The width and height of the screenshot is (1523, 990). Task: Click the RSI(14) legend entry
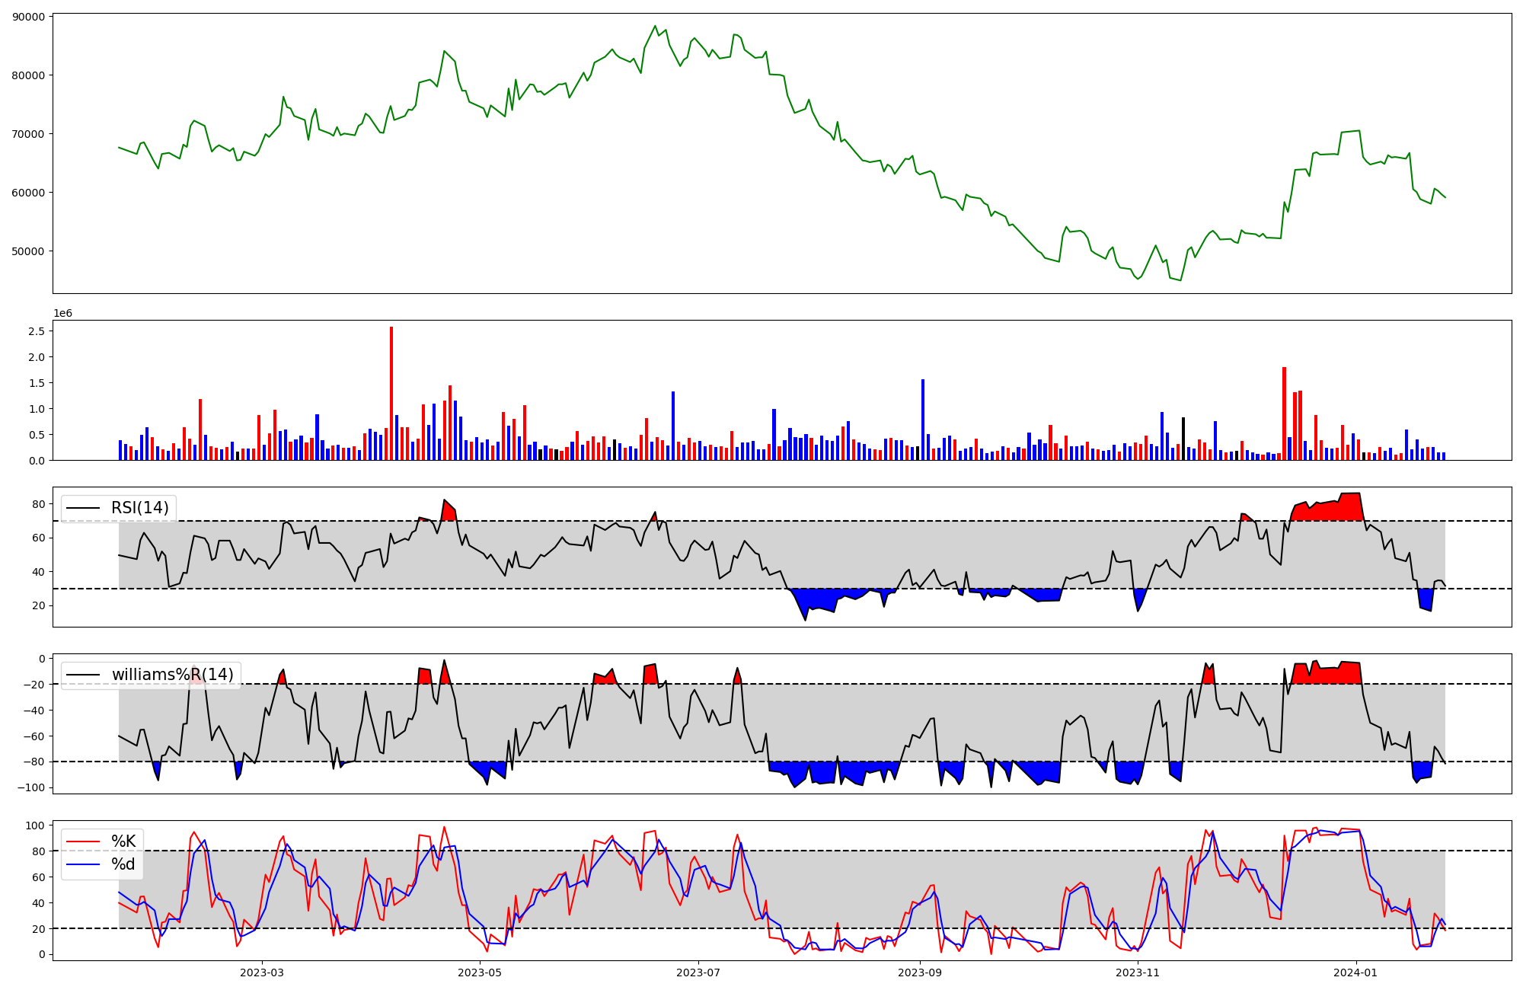point(139,508)
